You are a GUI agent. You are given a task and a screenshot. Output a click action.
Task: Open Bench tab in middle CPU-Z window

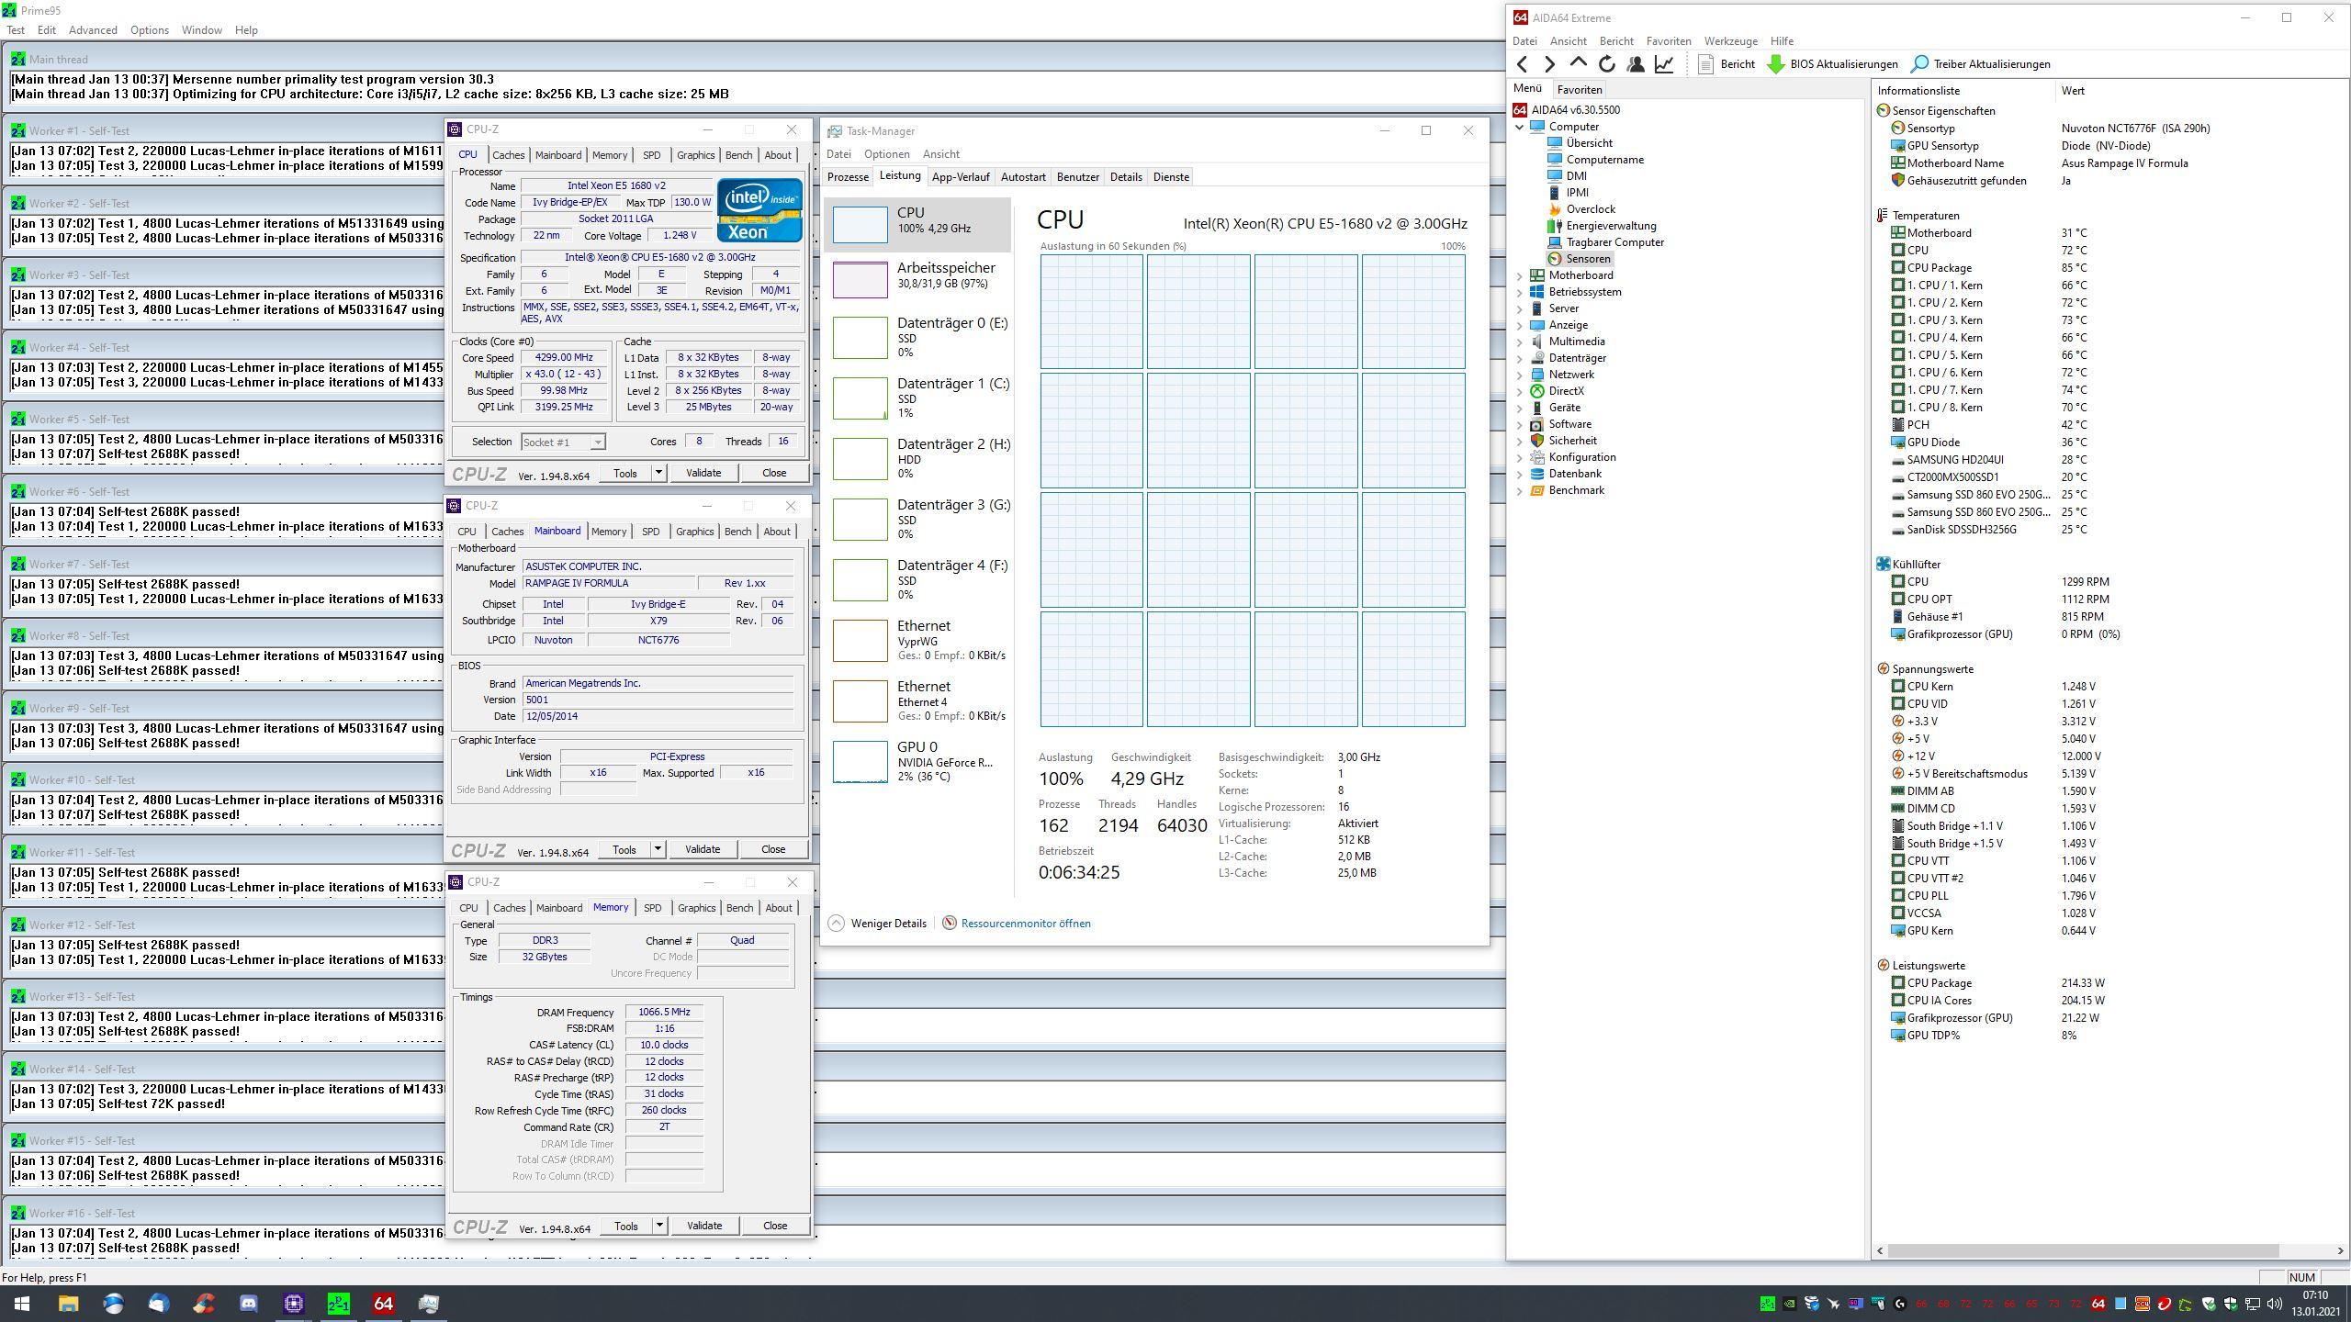click(x=737, y=532)
